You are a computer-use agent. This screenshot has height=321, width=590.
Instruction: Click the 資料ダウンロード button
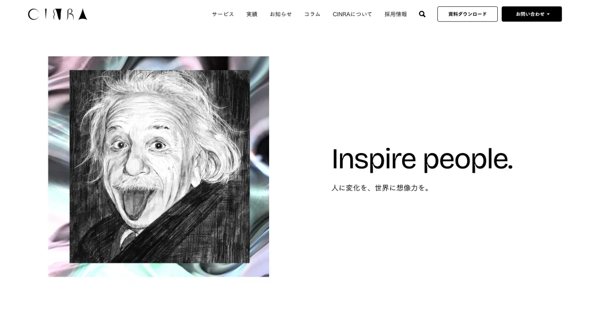coord(467,14)
